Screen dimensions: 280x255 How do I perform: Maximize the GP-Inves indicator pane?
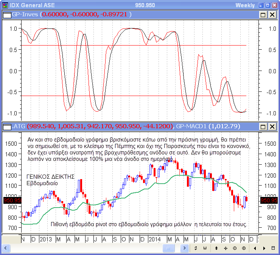click(x=263, y=14)
